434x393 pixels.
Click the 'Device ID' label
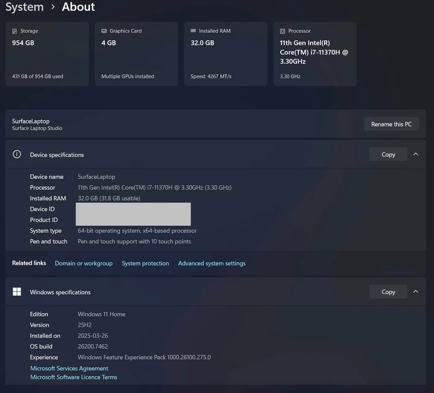42,209
